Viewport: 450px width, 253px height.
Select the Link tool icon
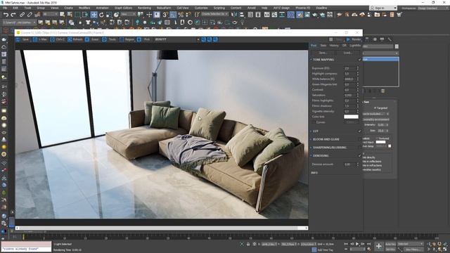(22, 15)
